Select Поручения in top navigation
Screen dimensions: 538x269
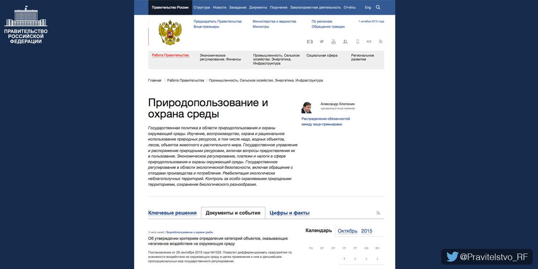(x=279, y=8)
